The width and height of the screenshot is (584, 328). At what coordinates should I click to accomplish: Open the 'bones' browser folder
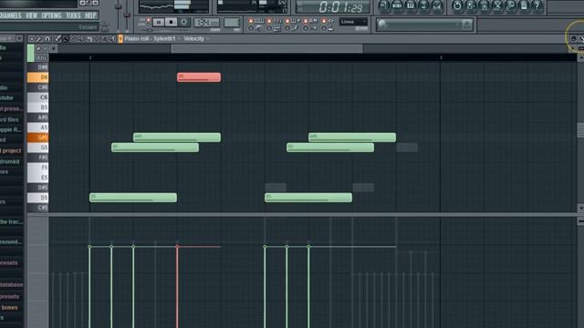[x=9, y=308]
